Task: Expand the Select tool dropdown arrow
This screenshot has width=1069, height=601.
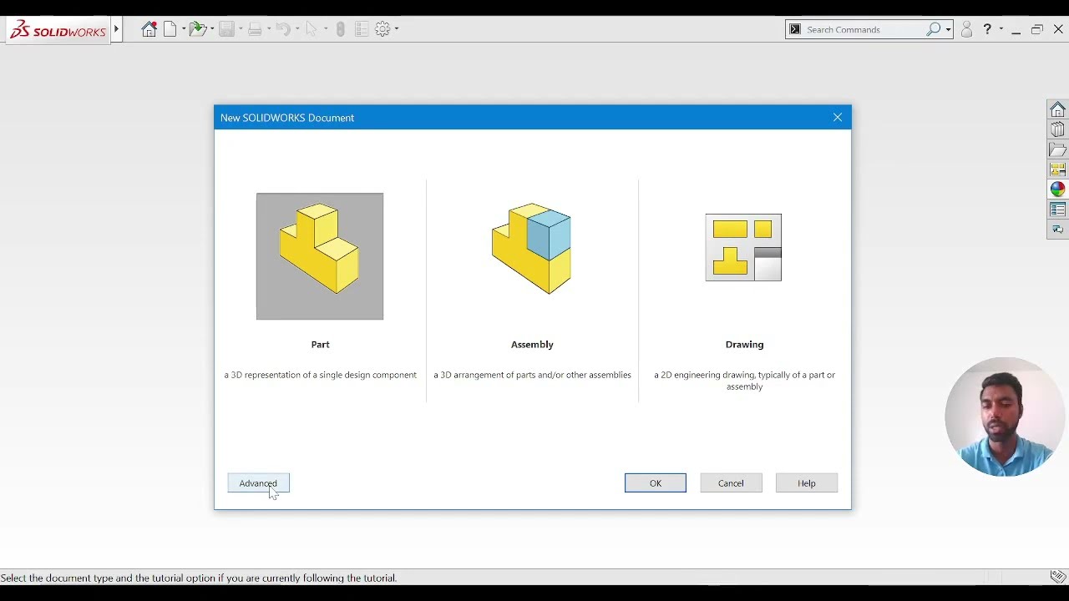Action: click(x=326, y=29)
